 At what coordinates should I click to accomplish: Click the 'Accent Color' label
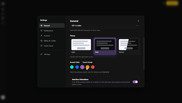[75, 62]
